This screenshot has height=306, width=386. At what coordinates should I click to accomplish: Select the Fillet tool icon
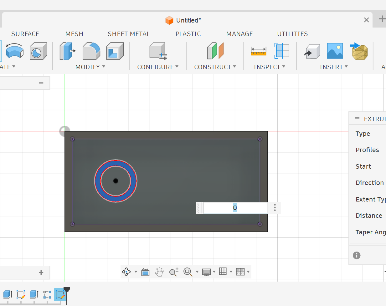click(91, 51)
